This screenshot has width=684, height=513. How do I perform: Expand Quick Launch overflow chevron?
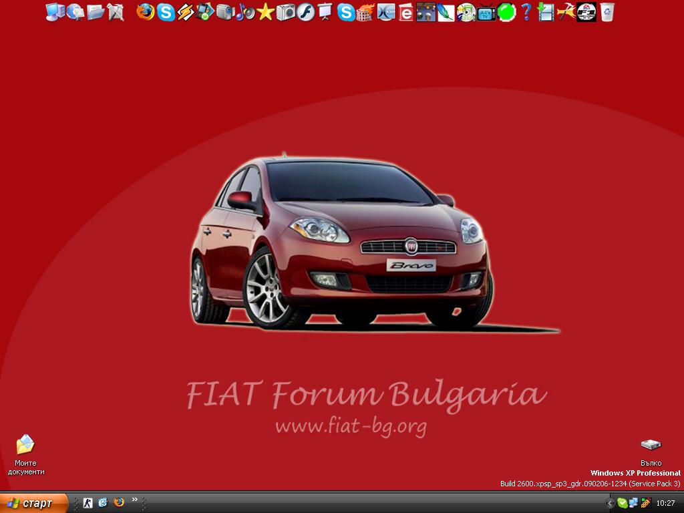(135, 500)
